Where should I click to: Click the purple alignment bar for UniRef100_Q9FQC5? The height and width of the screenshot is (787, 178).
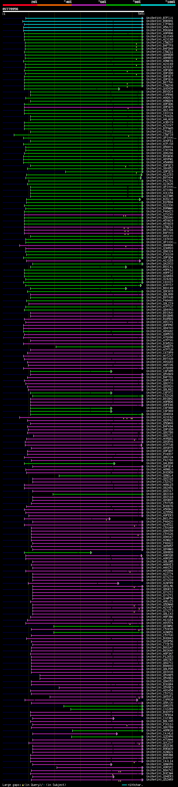tap(84, 107)
